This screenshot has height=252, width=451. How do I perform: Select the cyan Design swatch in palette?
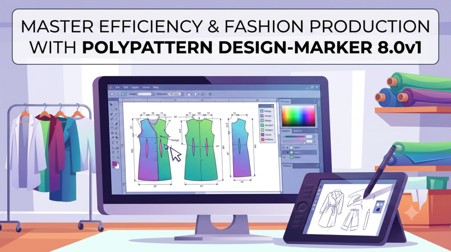point(262,111)
